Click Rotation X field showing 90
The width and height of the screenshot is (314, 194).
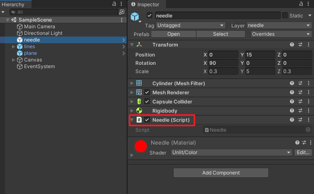pyautogui.click(x=223, y=63)
